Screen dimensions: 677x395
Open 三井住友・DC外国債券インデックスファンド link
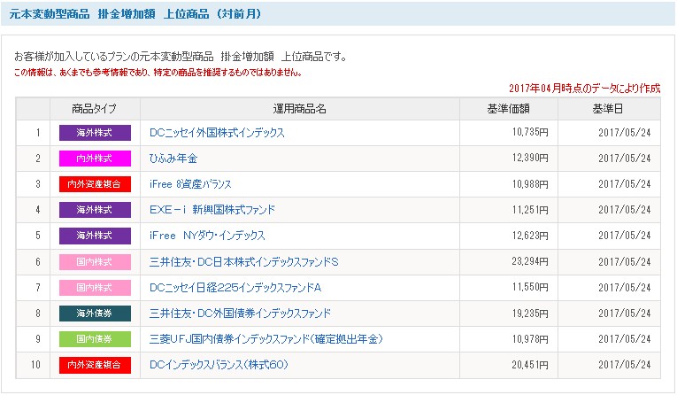click(240, 314)
